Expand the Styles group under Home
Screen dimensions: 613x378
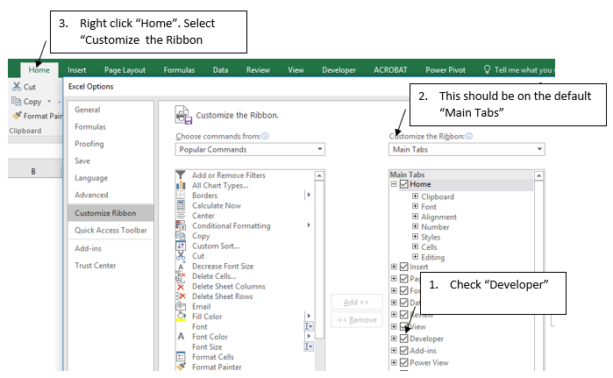(415, 237)
